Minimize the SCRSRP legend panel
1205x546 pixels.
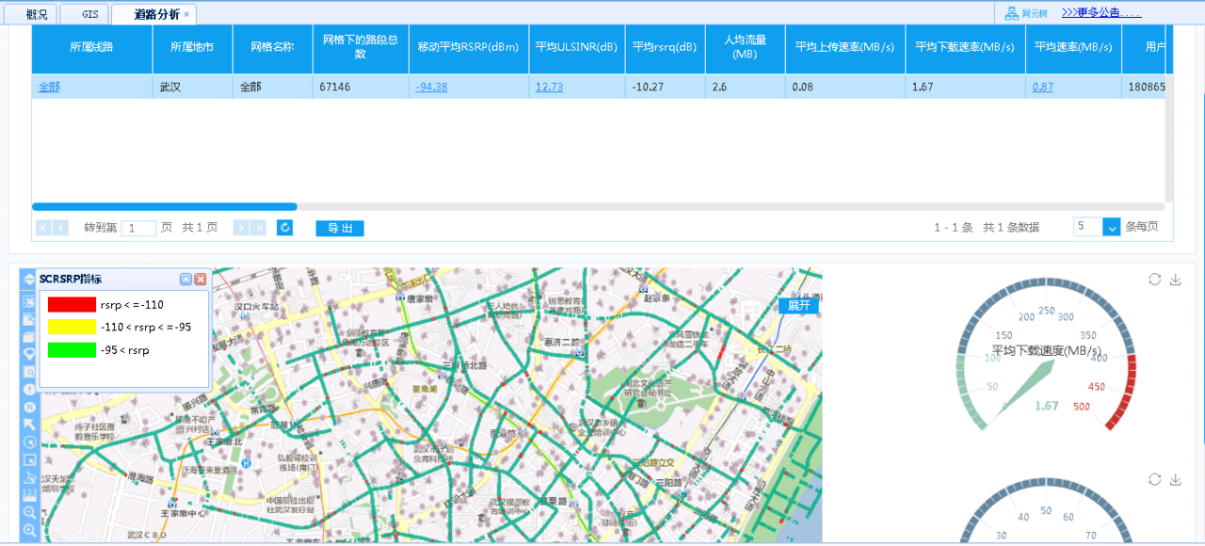185,279
